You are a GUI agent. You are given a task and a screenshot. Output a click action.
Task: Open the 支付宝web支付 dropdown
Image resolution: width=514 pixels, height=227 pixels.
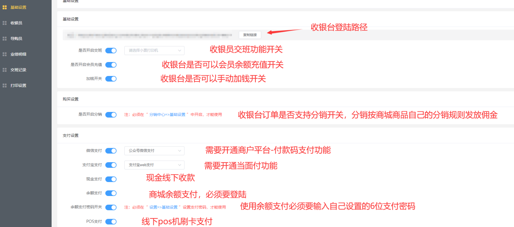[154, 165]
